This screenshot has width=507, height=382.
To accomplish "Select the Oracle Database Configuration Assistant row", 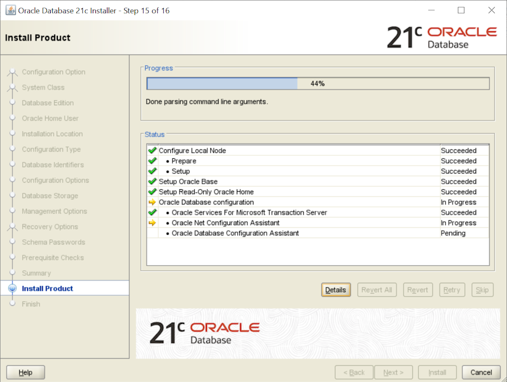I will click(x=235, y=233).
